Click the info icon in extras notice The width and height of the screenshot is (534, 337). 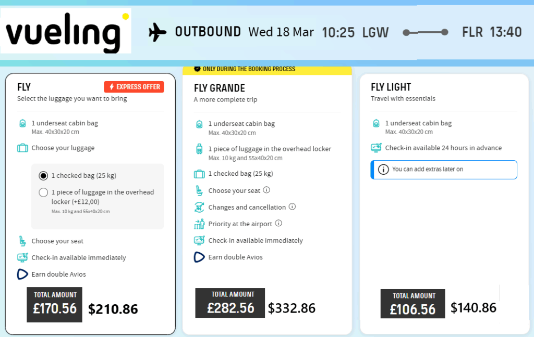click(x=383, y=170)
